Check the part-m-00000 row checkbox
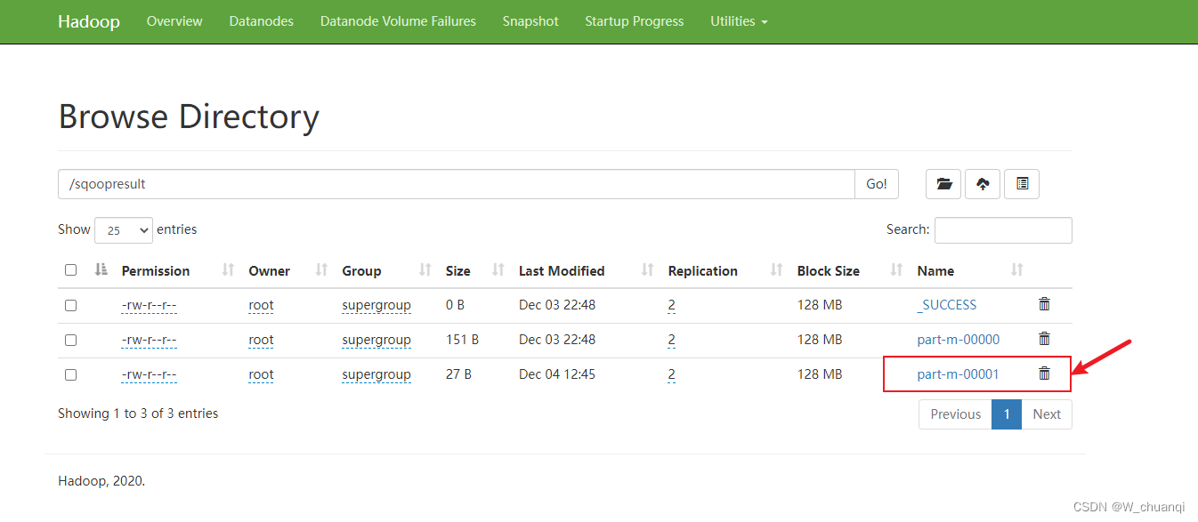This screenshot has height=522, width=1198. pyautogui.click(x=71, y=340)
